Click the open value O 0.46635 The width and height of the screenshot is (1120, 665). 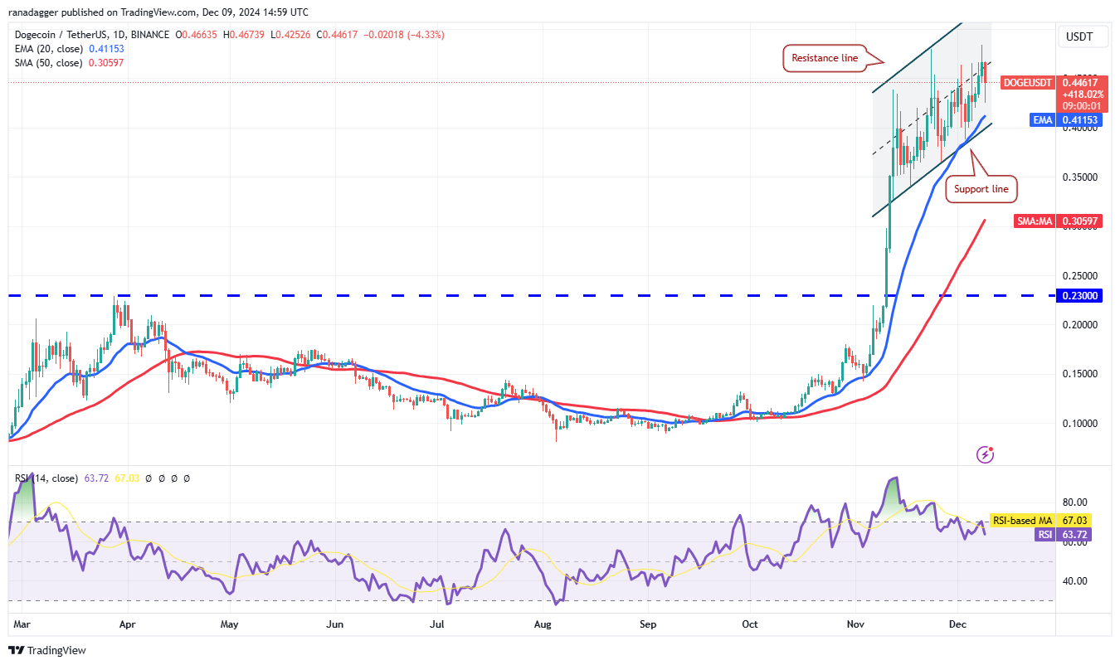pyautogui.click(x=197, y=35)
